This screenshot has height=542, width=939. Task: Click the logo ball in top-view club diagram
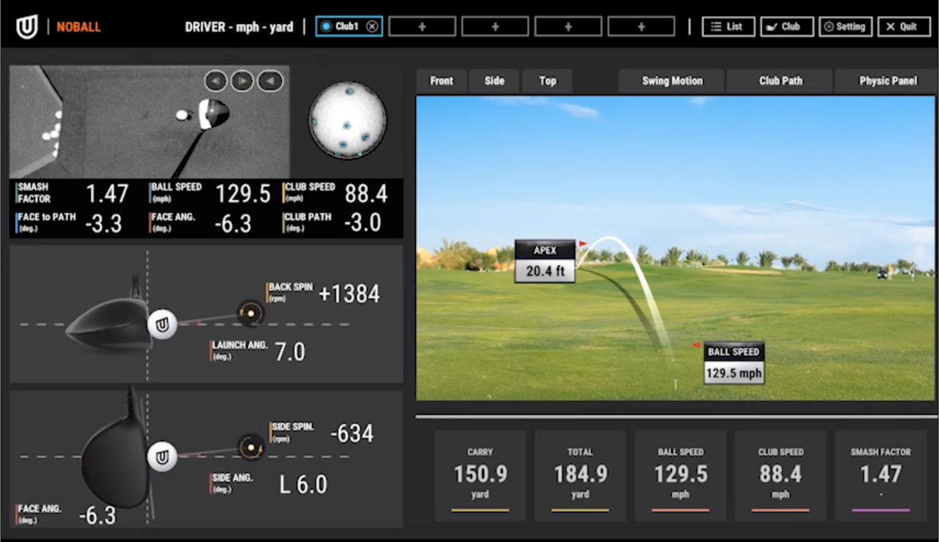coord(162,456)
